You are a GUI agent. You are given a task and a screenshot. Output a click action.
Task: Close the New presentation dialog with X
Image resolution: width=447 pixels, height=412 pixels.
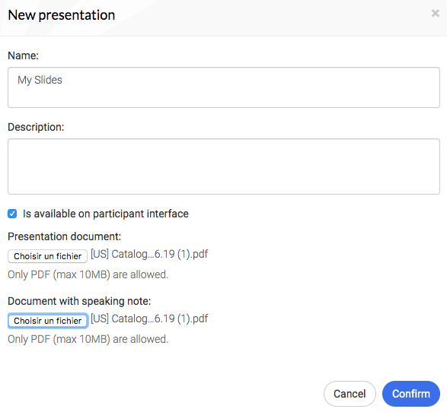tap(435, 13)
